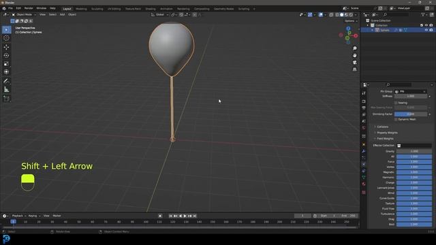The image size is (436, 245).
Task: Toggle timeline auto keying record button
Action: pyautogui.click(x=160, y=216)
